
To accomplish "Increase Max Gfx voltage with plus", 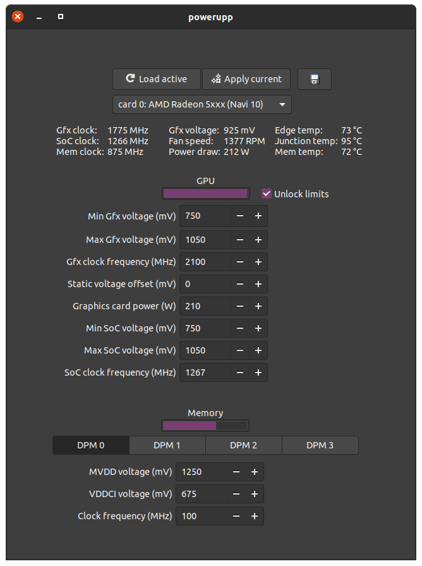I will pyautogui.click(x=258, y=240).
